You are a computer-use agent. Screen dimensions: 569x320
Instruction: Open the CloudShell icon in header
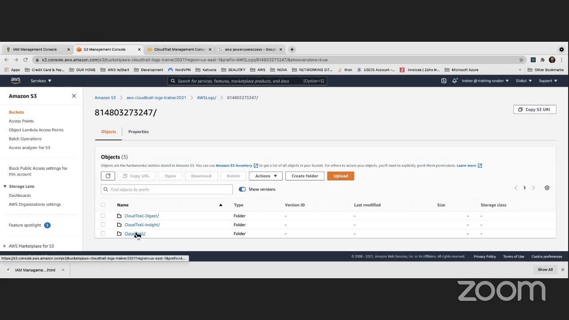(444, 81)
